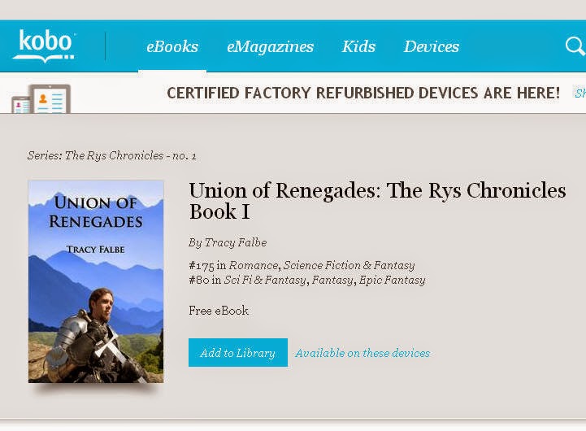This screenshot has height=431, width=586.
Task: Click the Union of Renegades cover thumbnail
Action: 96,281
